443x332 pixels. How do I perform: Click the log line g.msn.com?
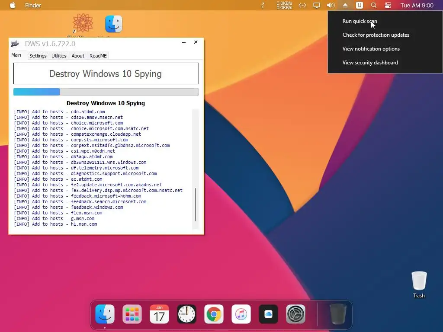(54, 218)
